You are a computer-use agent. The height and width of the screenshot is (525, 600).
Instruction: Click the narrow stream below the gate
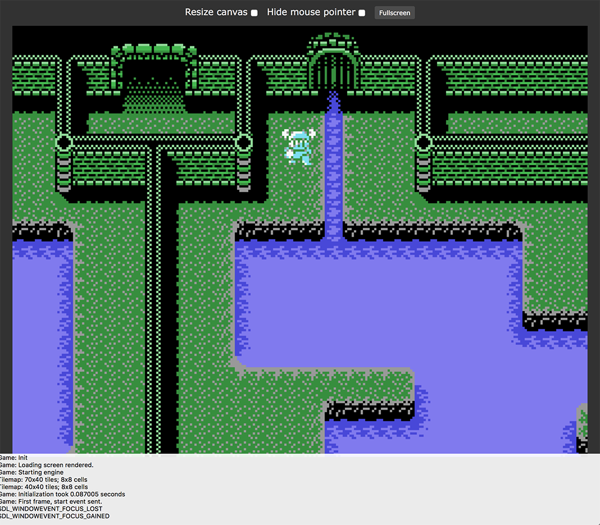[x=334, y=168]
